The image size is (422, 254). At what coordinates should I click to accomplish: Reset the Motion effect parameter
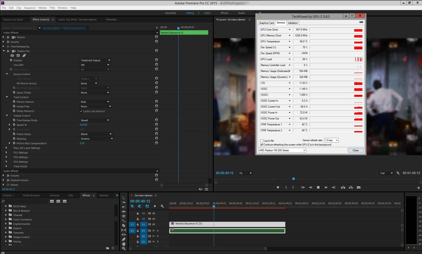(156, 37)
